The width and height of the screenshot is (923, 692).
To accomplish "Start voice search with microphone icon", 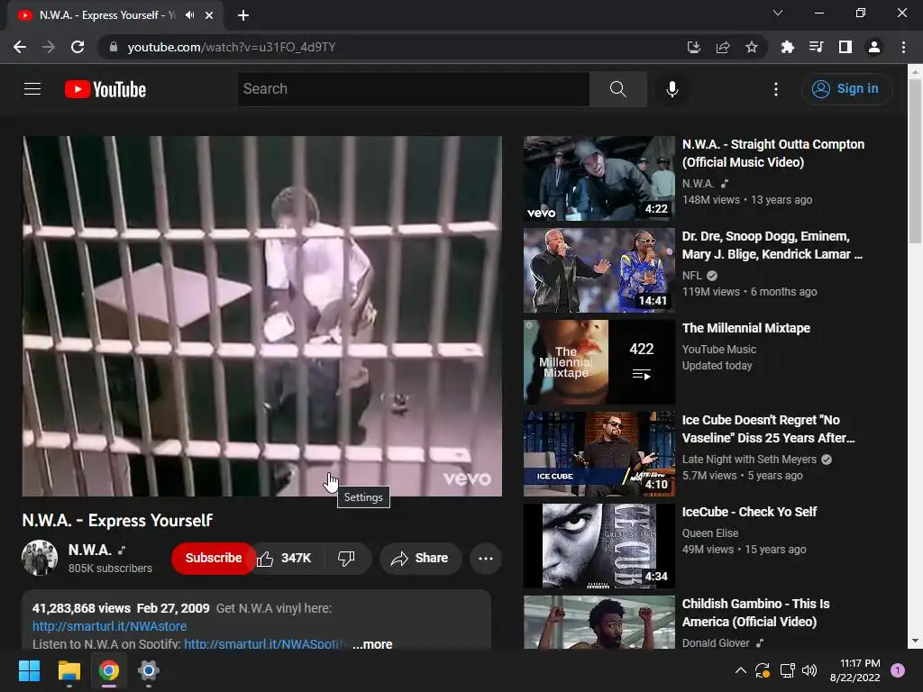I will (x=672, y=89).
